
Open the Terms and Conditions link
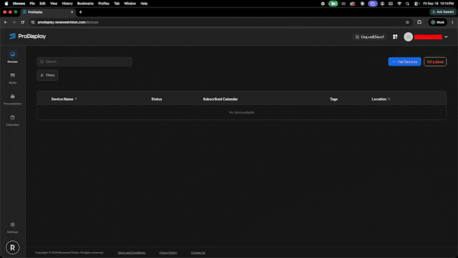pos(132,252)
